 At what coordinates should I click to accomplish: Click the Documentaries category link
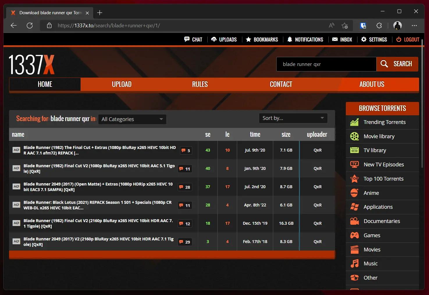point(382,221)
